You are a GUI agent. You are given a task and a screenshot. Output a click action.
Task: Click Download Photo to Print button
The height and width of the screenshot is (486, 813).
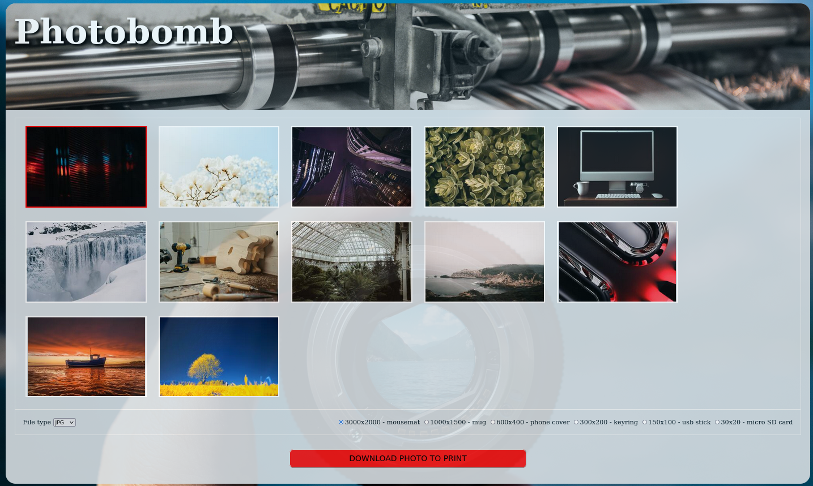pyautogui.click(x=408, y=458)
